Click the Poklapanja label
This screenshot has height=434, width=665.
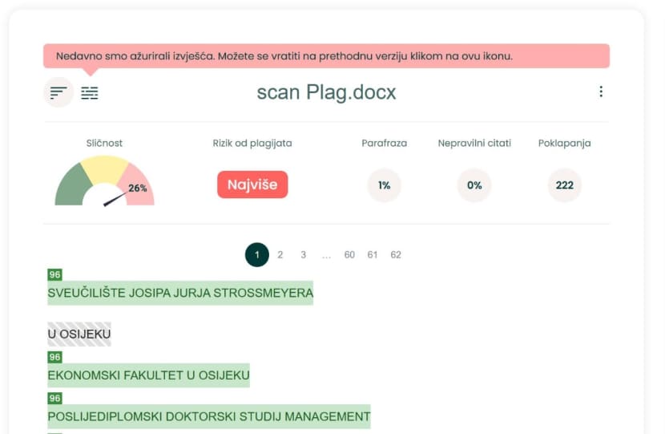565,143
